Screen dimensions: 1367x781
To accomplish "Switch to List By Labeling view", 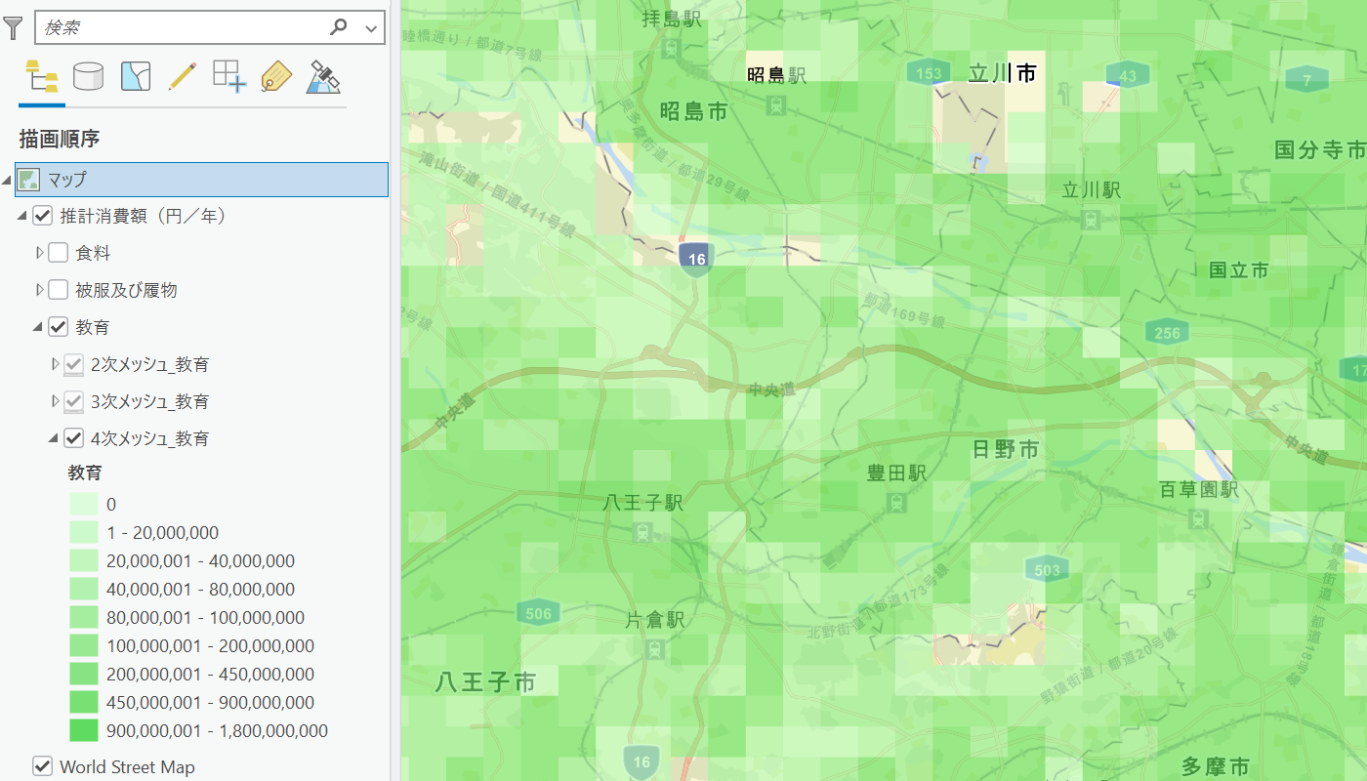I will click(276, 76).
